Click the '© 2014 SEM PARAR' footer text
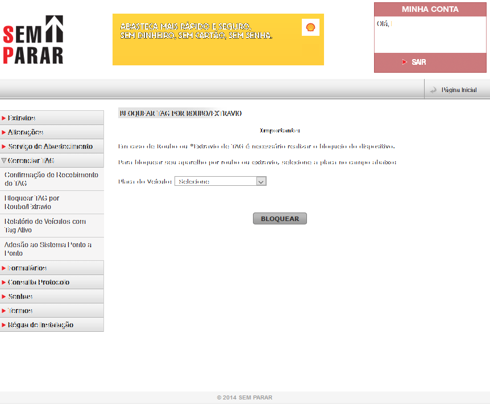Screen dimensions: 490x404 pyautogui.click(x=244, y=397)
